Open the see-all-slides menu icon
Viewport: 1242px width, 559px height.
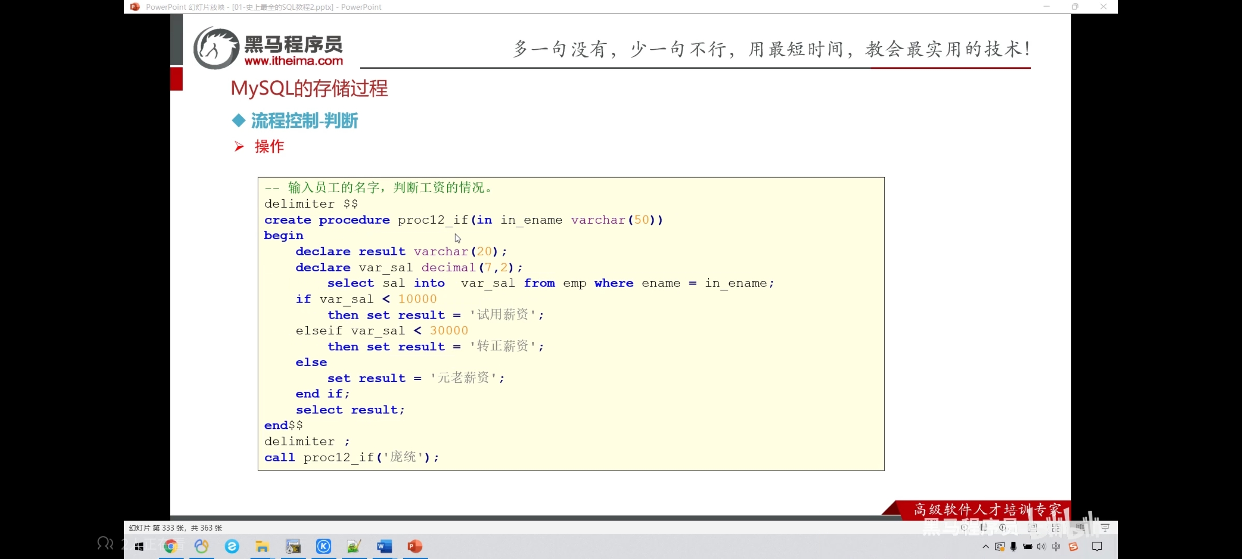(x=983, y=528)
